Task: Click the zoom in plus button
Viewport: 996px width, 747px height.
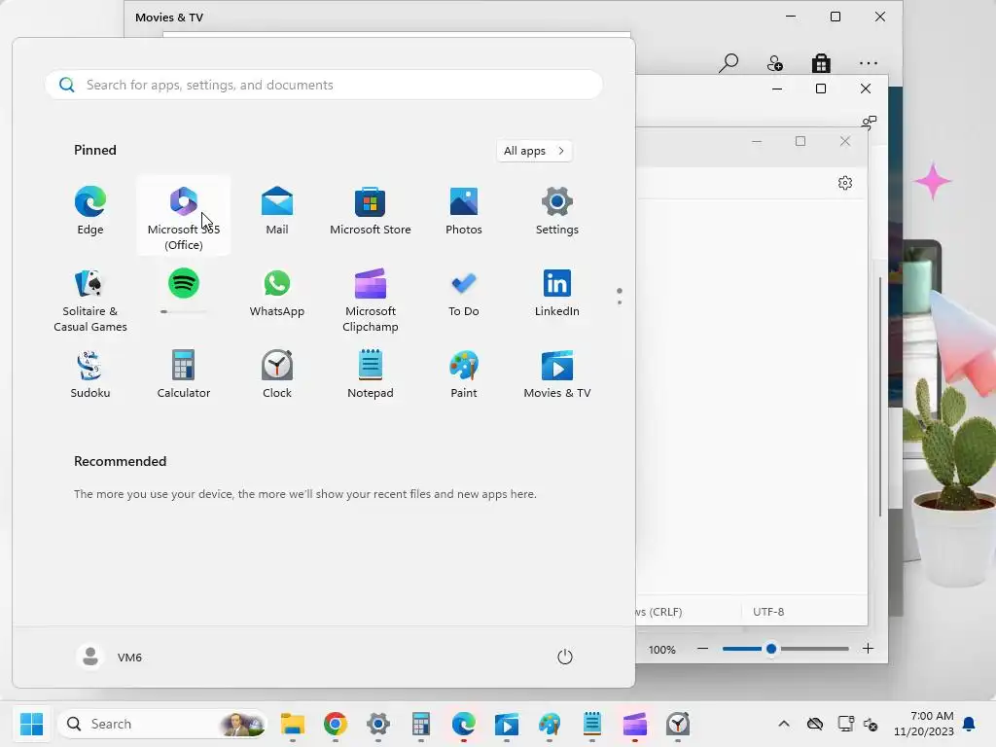Action: [x=868, y=649]
